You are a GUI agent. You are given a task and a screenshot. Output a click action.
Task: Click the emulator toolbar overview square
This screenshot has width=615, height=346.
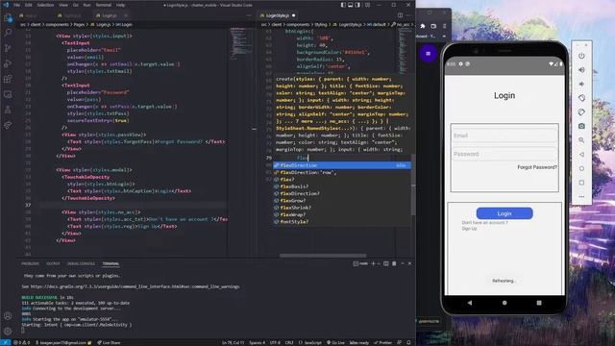coord(581,183)
